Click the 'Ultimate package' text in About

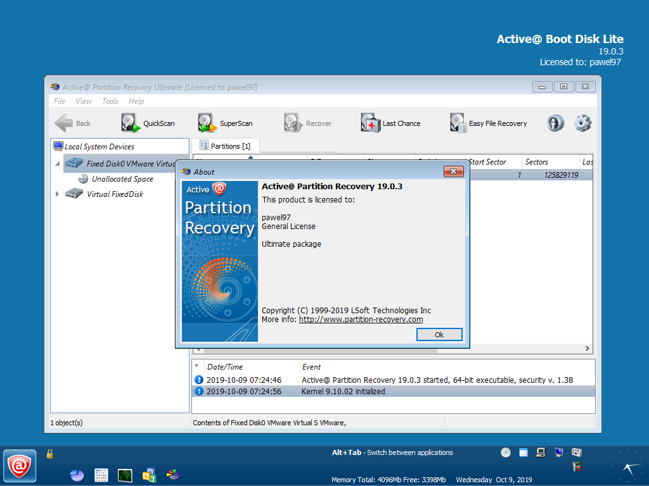[292, 244]
